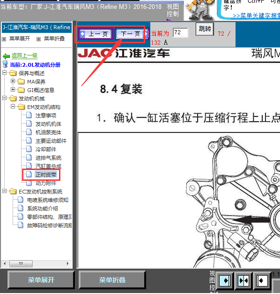Screen dimensions: 280x294
Task: Open the 发动机机体 tree item
Action: click(x=48, y=124)
